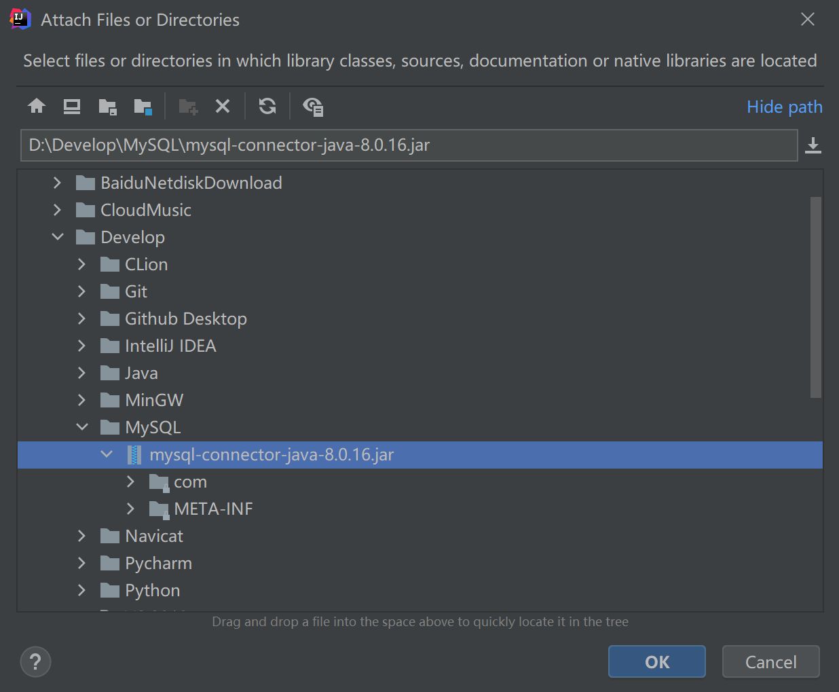
Task: Expand the BaiduNetdiskDownload folder
Action: 57,183
